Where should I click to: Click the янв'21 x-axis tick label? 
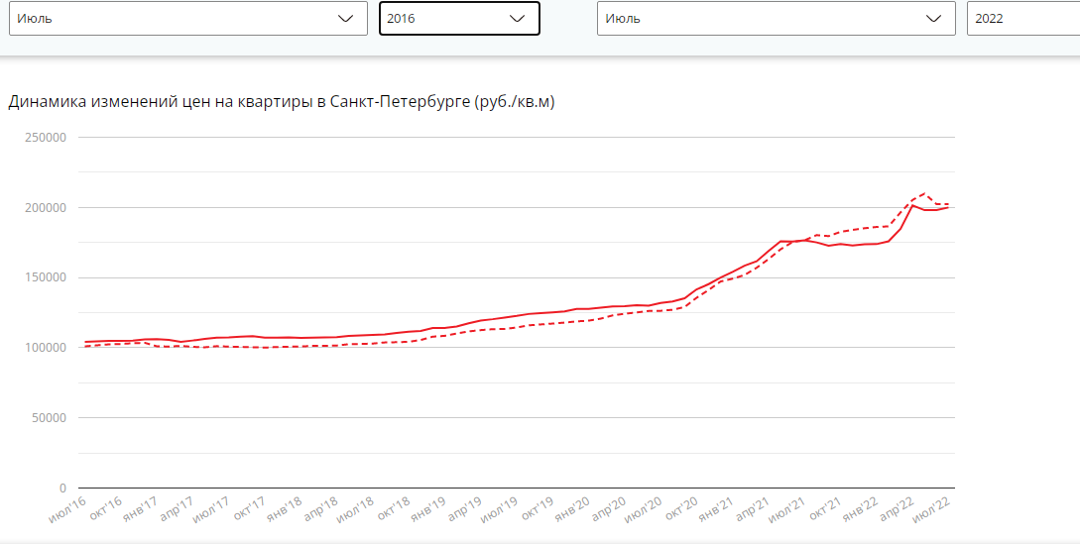(716, 511)
